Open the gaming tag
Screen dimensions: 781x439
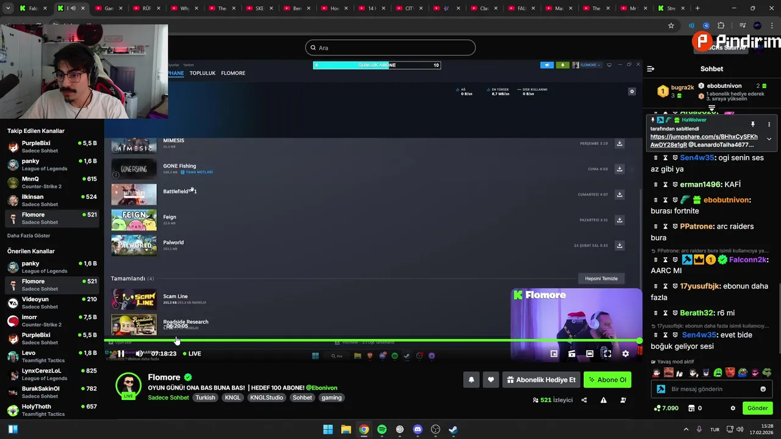331,398
